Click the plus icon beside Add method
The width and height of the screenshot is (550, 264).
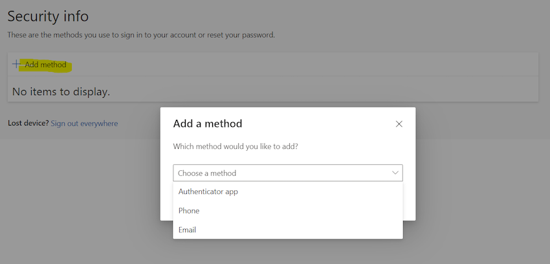click(x=17, y=65)
